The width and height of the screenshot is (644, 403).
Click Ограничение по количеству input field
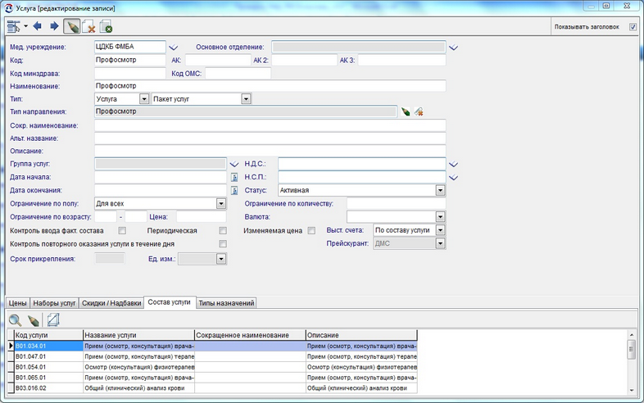pos(397,204)
